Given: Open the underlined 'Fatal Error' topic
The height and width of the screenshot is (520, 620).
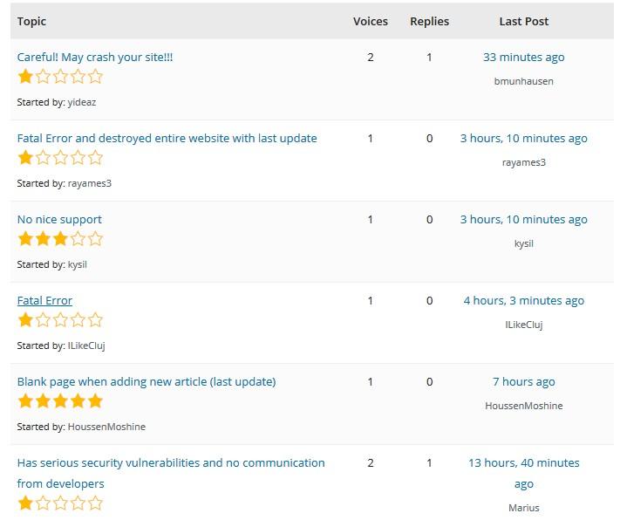Looking at the screenshot, I should [x=44, y=300].
